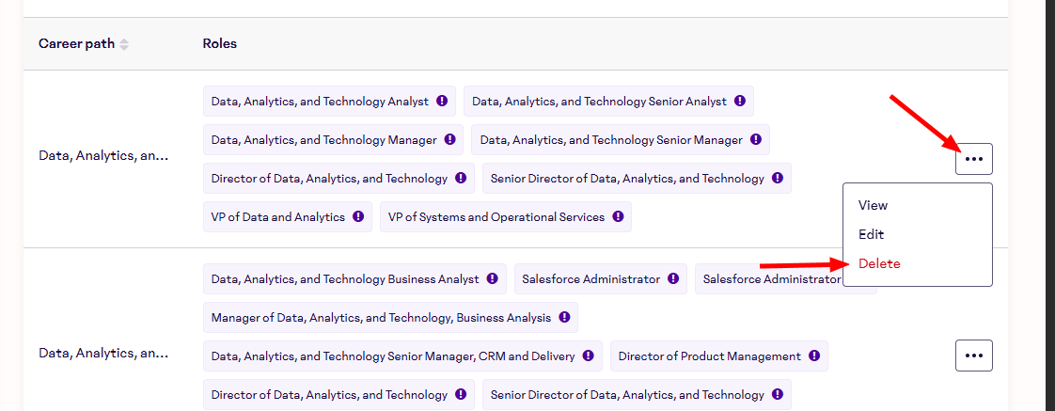This screenshot has width=1055, height=411.
Task: Click the Data, Analytics, and Technology Manager role tag
Action: pyautogui.click(x=323, y=140)
